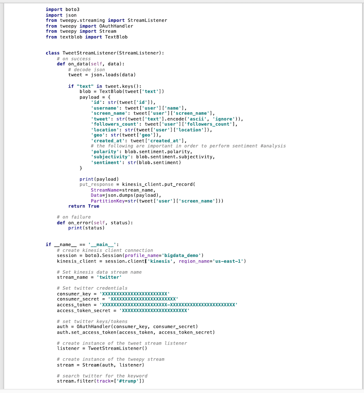This screenshot has height=393, width=364.
Task: Click the 'from tweepy import OAuthHandler' line
Action: [x=89, y=26]
